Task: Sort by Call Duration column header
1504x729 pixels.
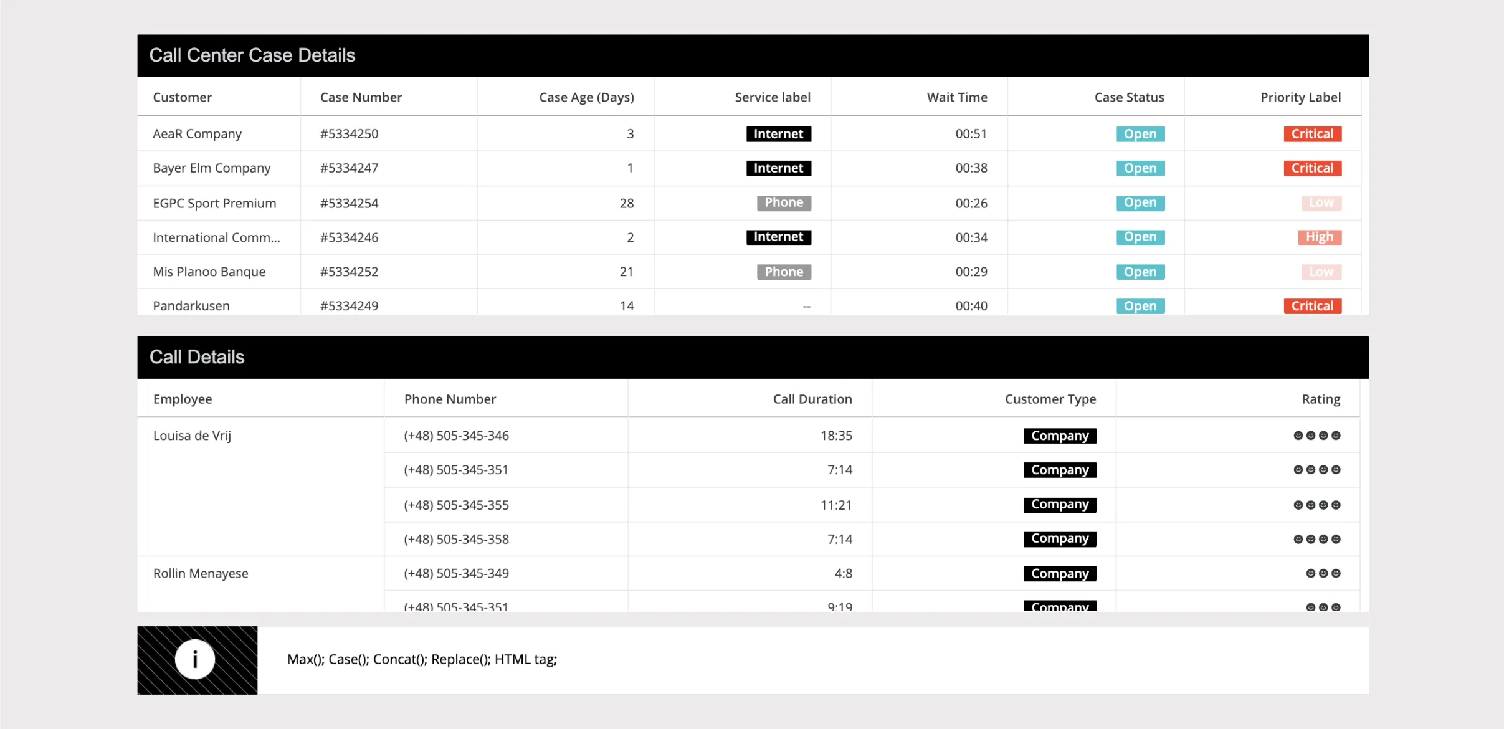Action: click(x=812, y=399)
